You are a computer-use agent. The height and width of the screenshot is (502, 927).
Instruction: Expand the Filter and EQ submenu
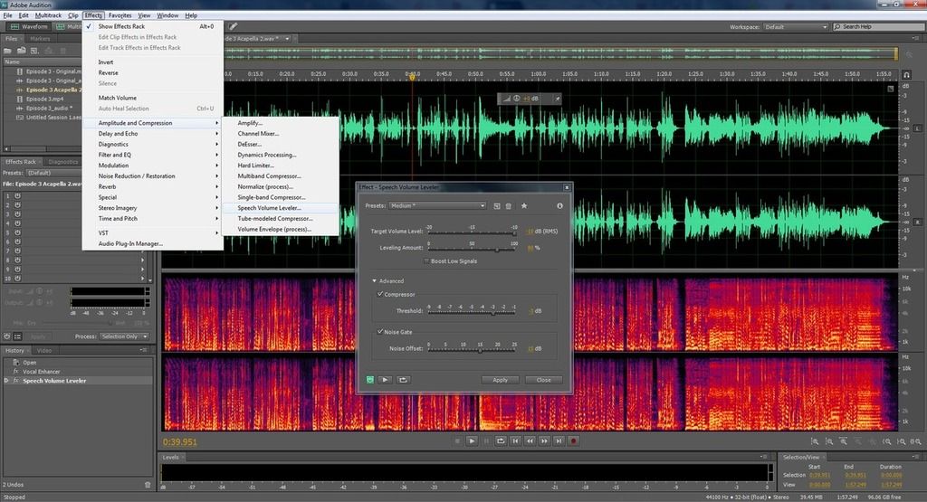[x=152, y=155]
